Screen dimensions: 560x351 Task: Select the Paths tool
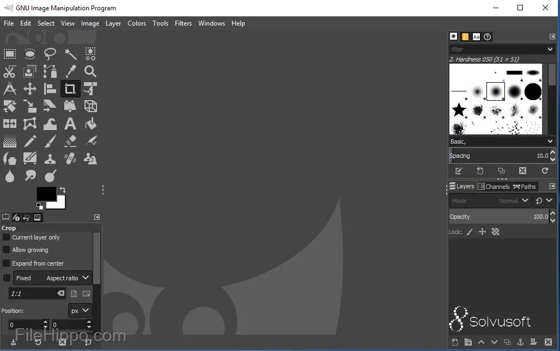pyautogui.click(x=50, y=71)
